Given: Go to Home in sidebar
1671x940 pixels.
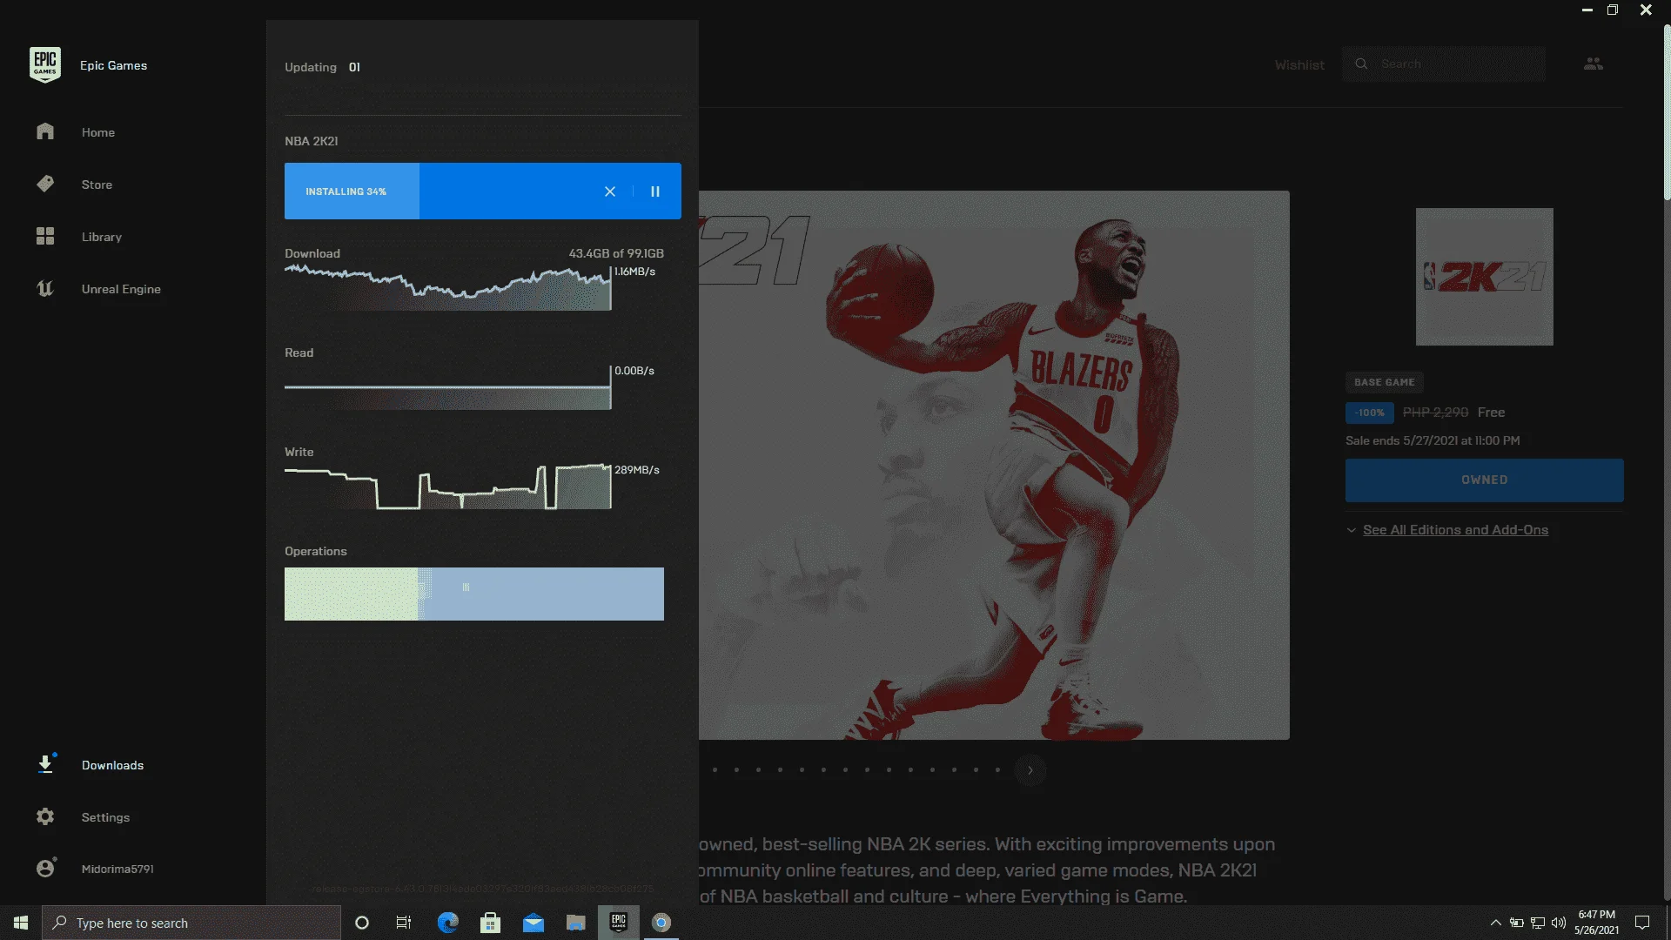Looking at the screenshot, I should click(98, 132).
